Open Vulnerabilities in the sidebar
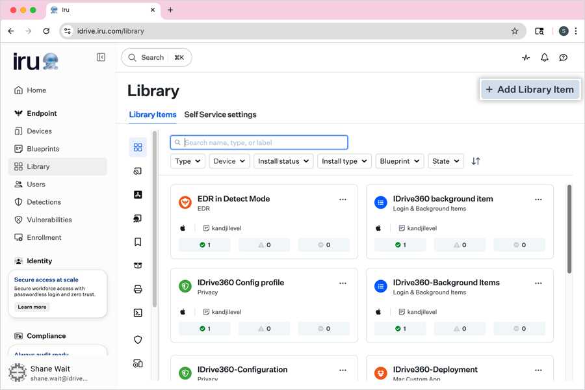This screenshot has height=390, width=585. (49, 220)
